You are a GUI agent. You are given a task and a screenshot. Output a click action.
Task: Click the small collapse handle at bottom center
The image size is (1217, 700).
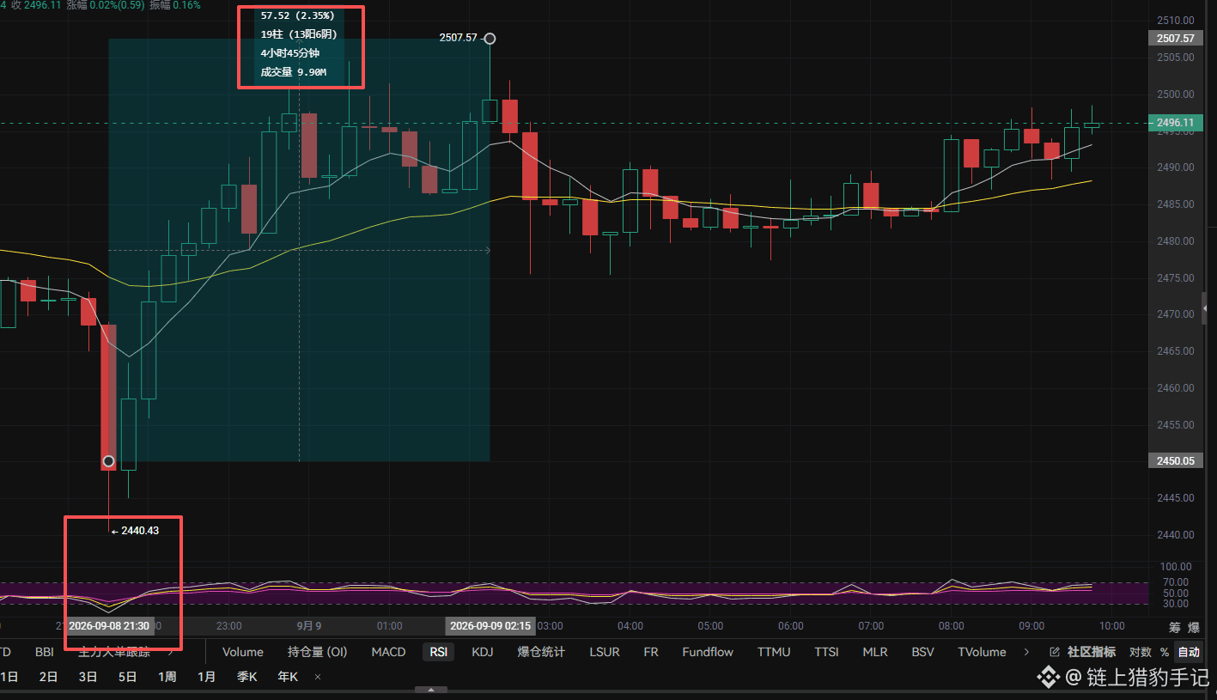click(431, 690)
